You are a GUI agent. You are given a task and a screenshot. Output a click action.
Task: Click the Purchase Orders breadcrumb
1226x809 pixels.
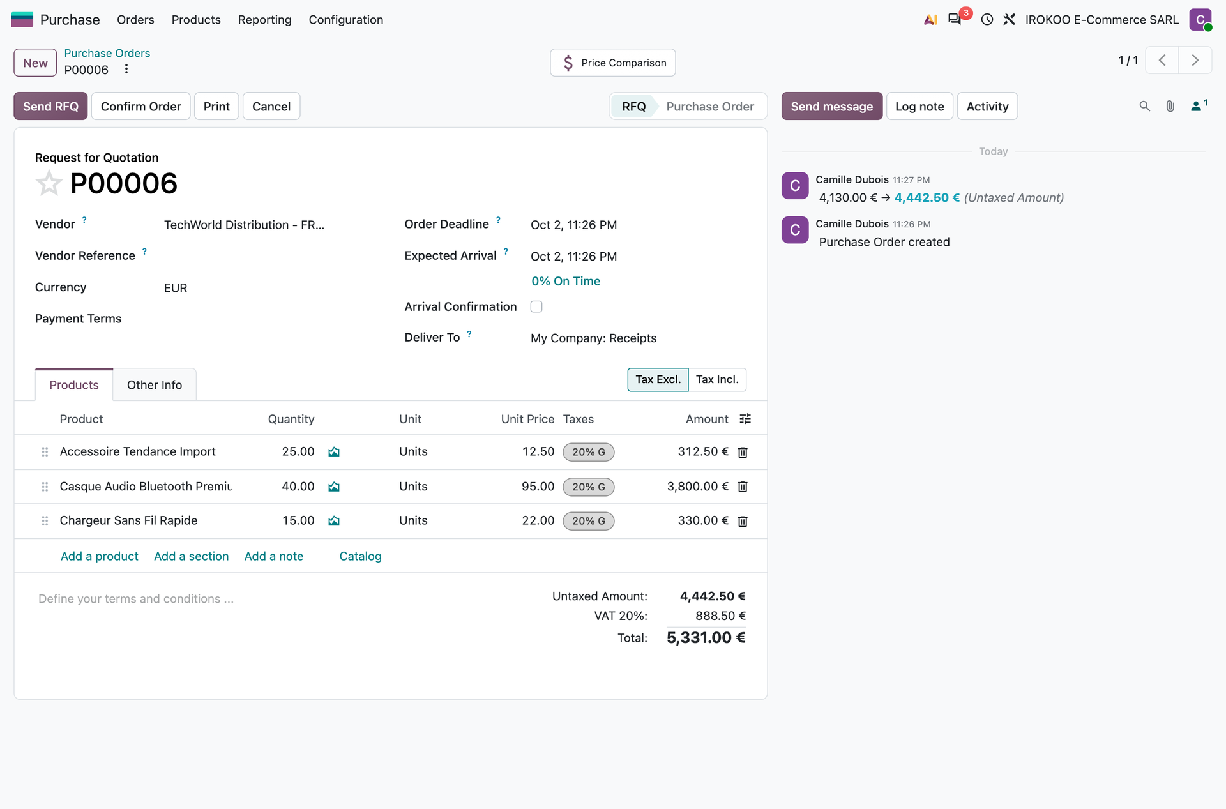click(x=107, y=53)
